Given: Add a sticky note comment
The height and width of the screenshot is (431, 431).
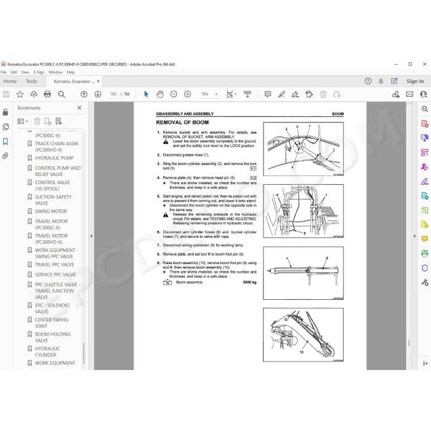Looking at the screenshot, I should [x=268, y=94].
